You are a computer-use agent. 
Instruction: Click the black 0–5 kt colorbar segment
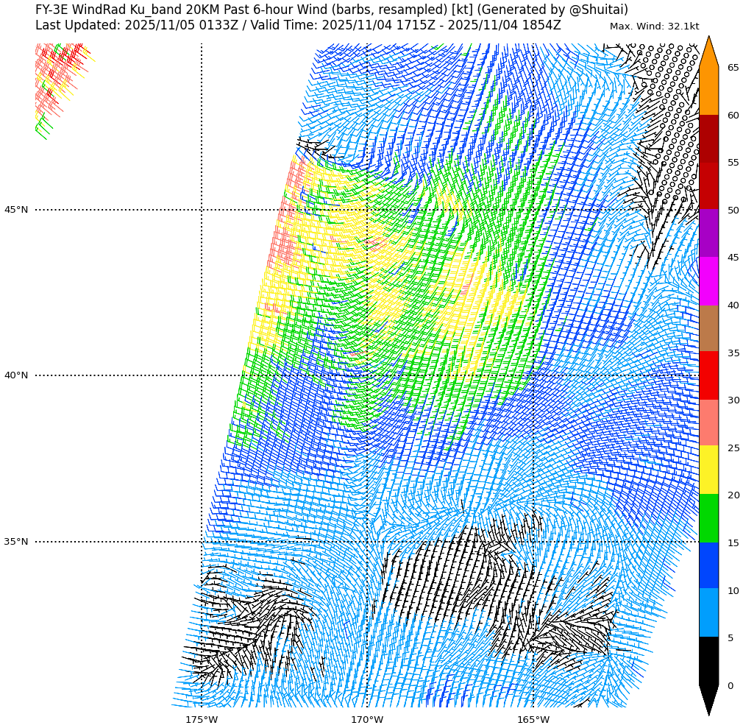coord(708,661)
